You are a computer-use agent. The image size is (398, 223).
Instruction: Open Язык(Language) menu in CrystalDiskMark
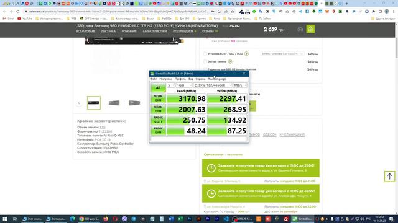pos(217,79)
